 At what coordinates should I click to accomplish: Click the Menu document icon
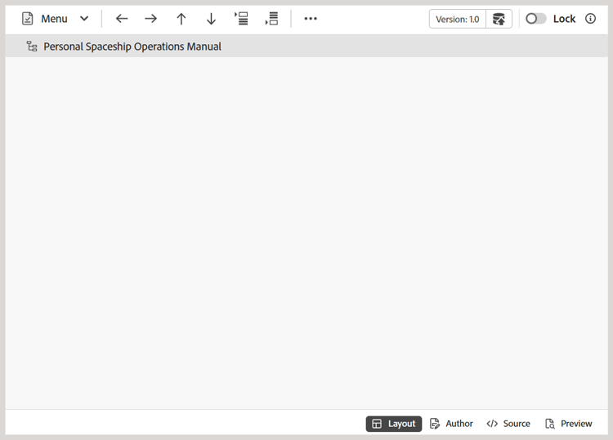[x=27, y=19]
